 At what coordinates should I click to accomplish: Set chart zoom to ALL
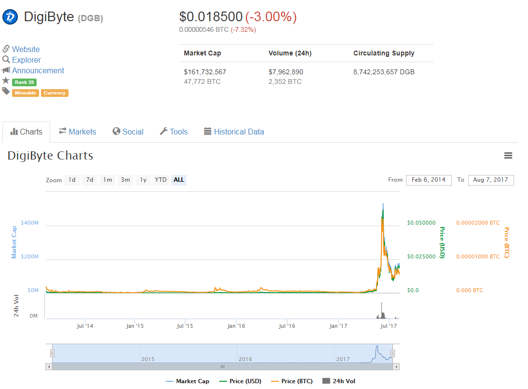[x=179, y=180]
